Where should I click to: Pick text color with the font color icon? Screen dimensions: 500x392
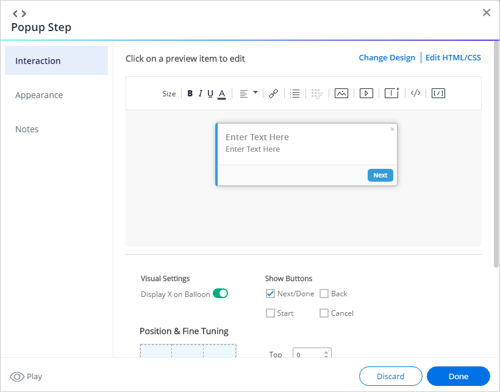[222, 93]
